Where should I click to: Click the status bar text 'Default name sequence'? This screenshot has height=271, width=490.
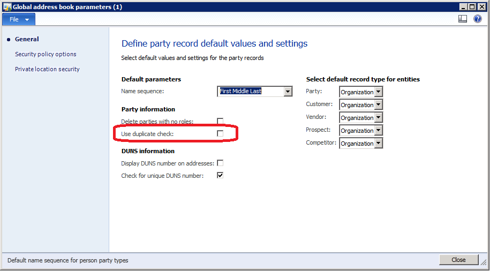(x=68, y=260)
